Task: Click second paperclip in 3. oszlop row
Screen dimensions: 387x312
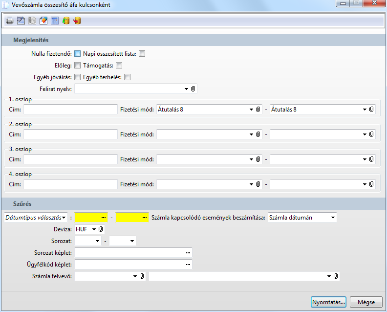Action: coord(371,159)
